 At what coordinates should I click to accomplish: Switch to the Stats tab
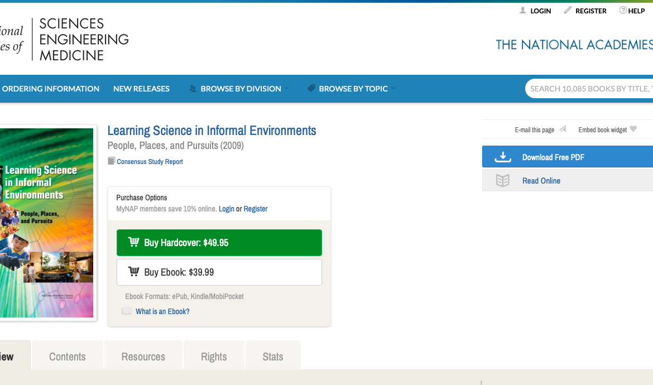coord(273,355)
